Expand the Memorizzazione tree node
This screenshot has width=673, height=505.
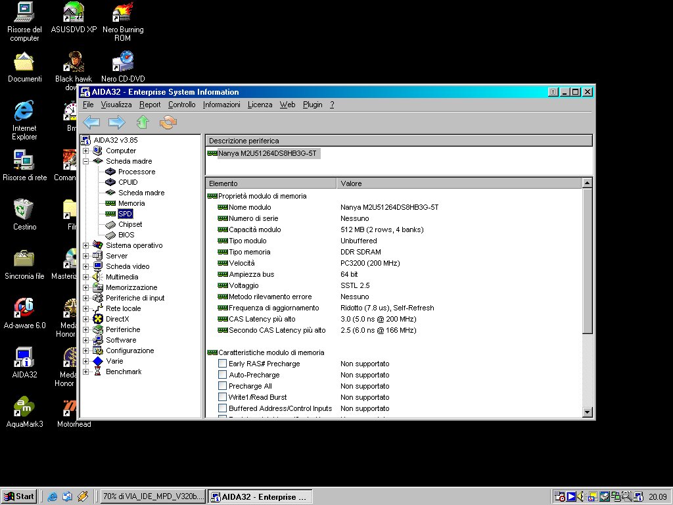pyautogui.click(x=86, y=288)
